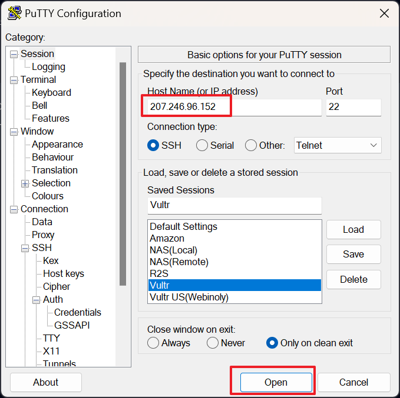Select Amazon saved session

[167, 239]
